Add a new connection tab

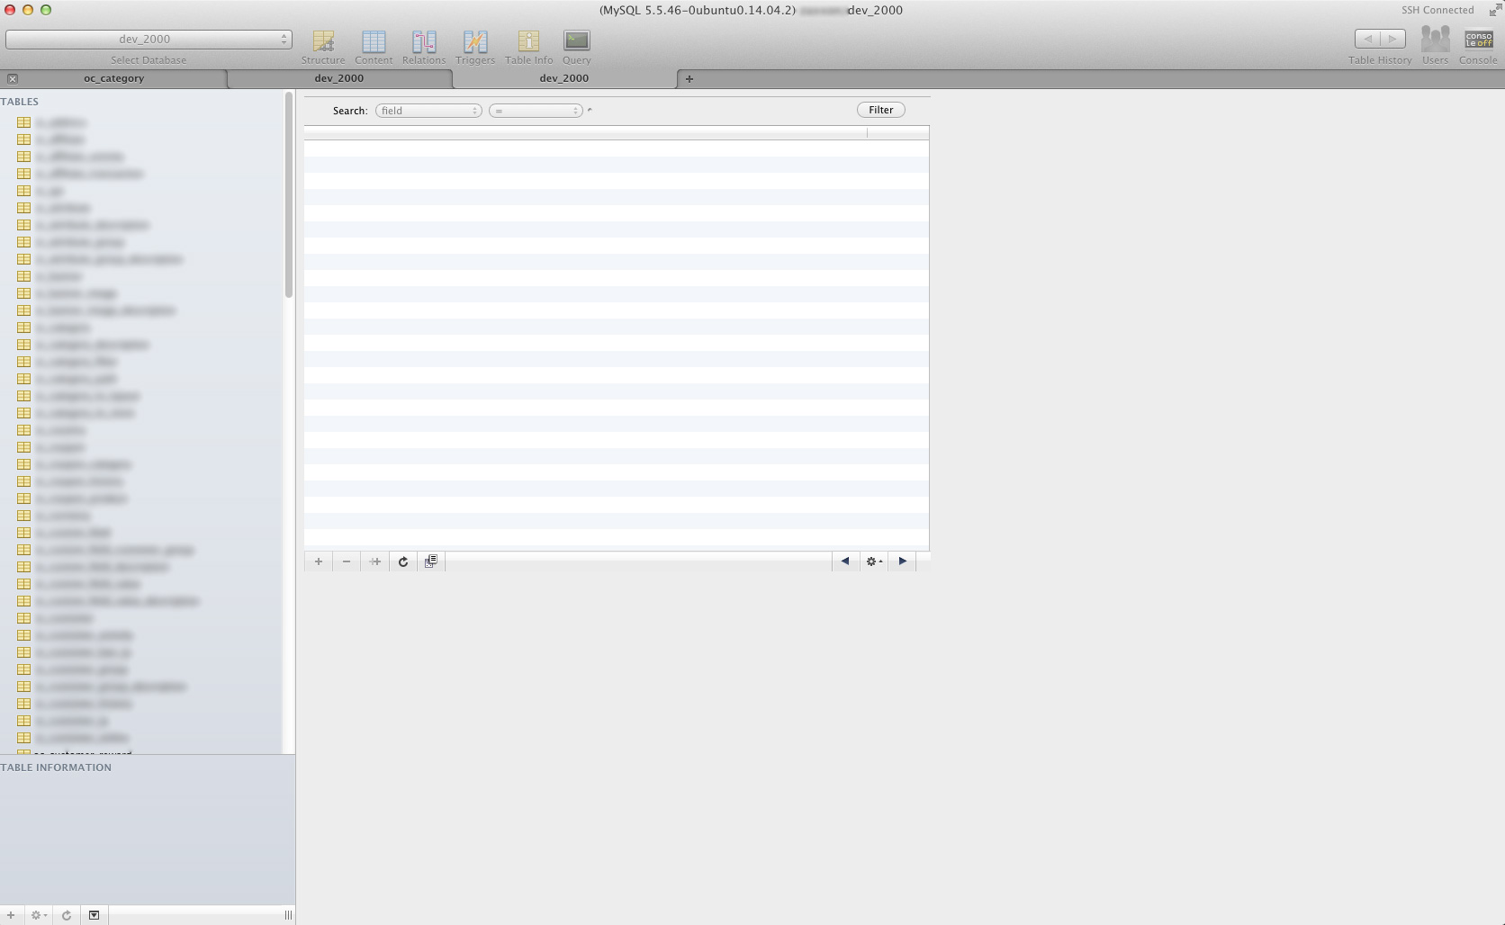[689, 79]
